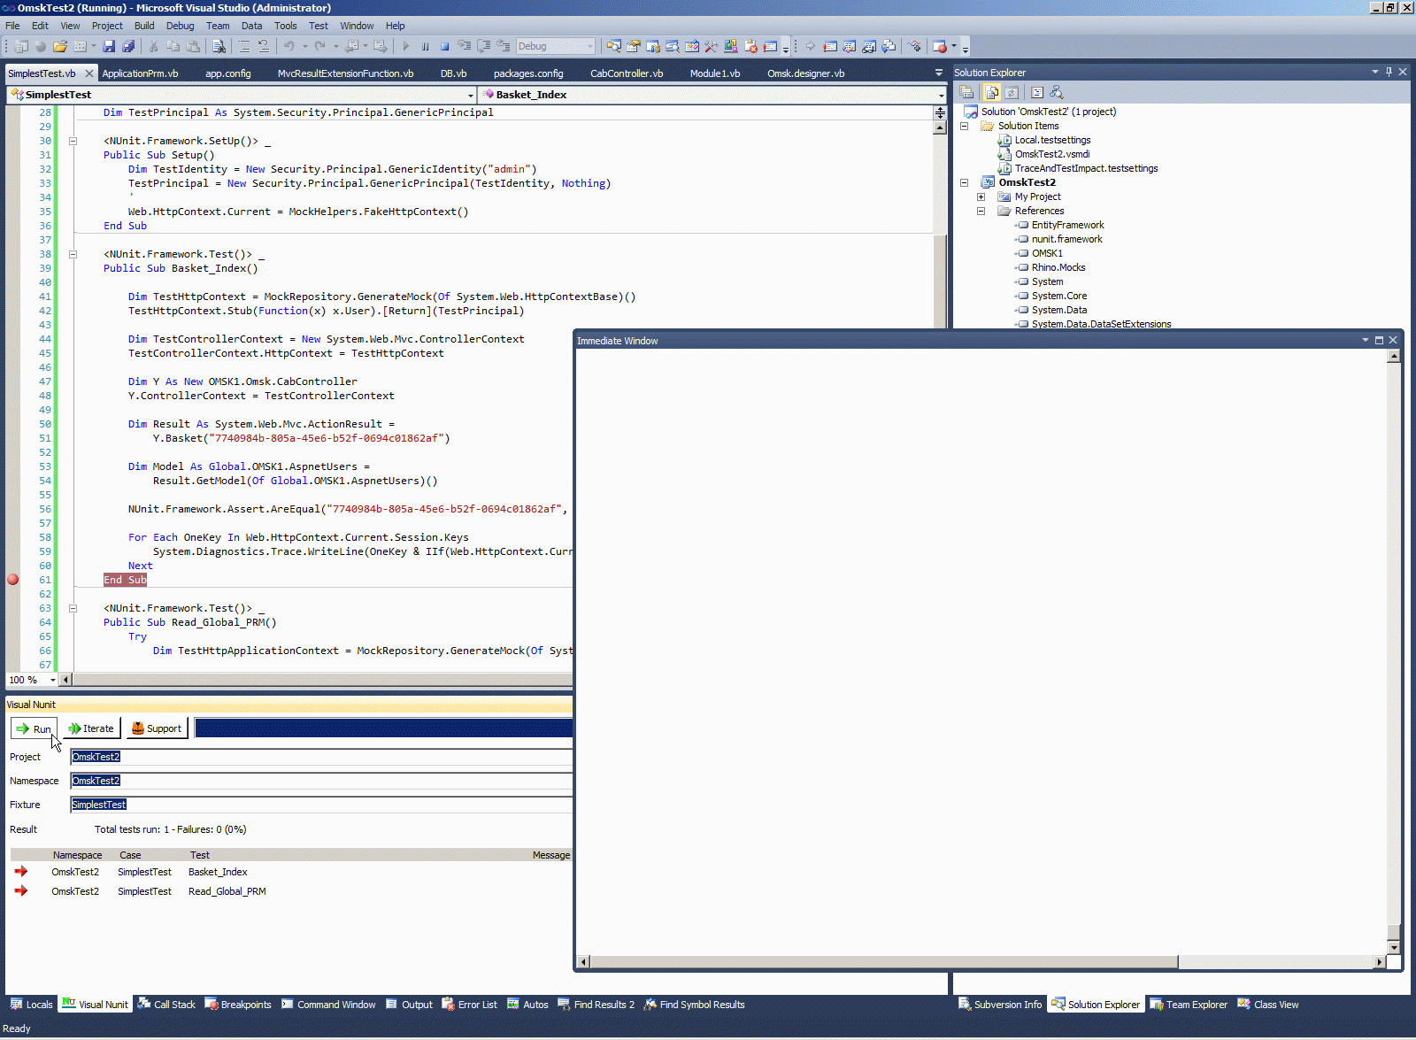Screen dimensions: 1416x1040
Task: Click the Refresh icon in Solution Explorer
Action: point(1012,92)
